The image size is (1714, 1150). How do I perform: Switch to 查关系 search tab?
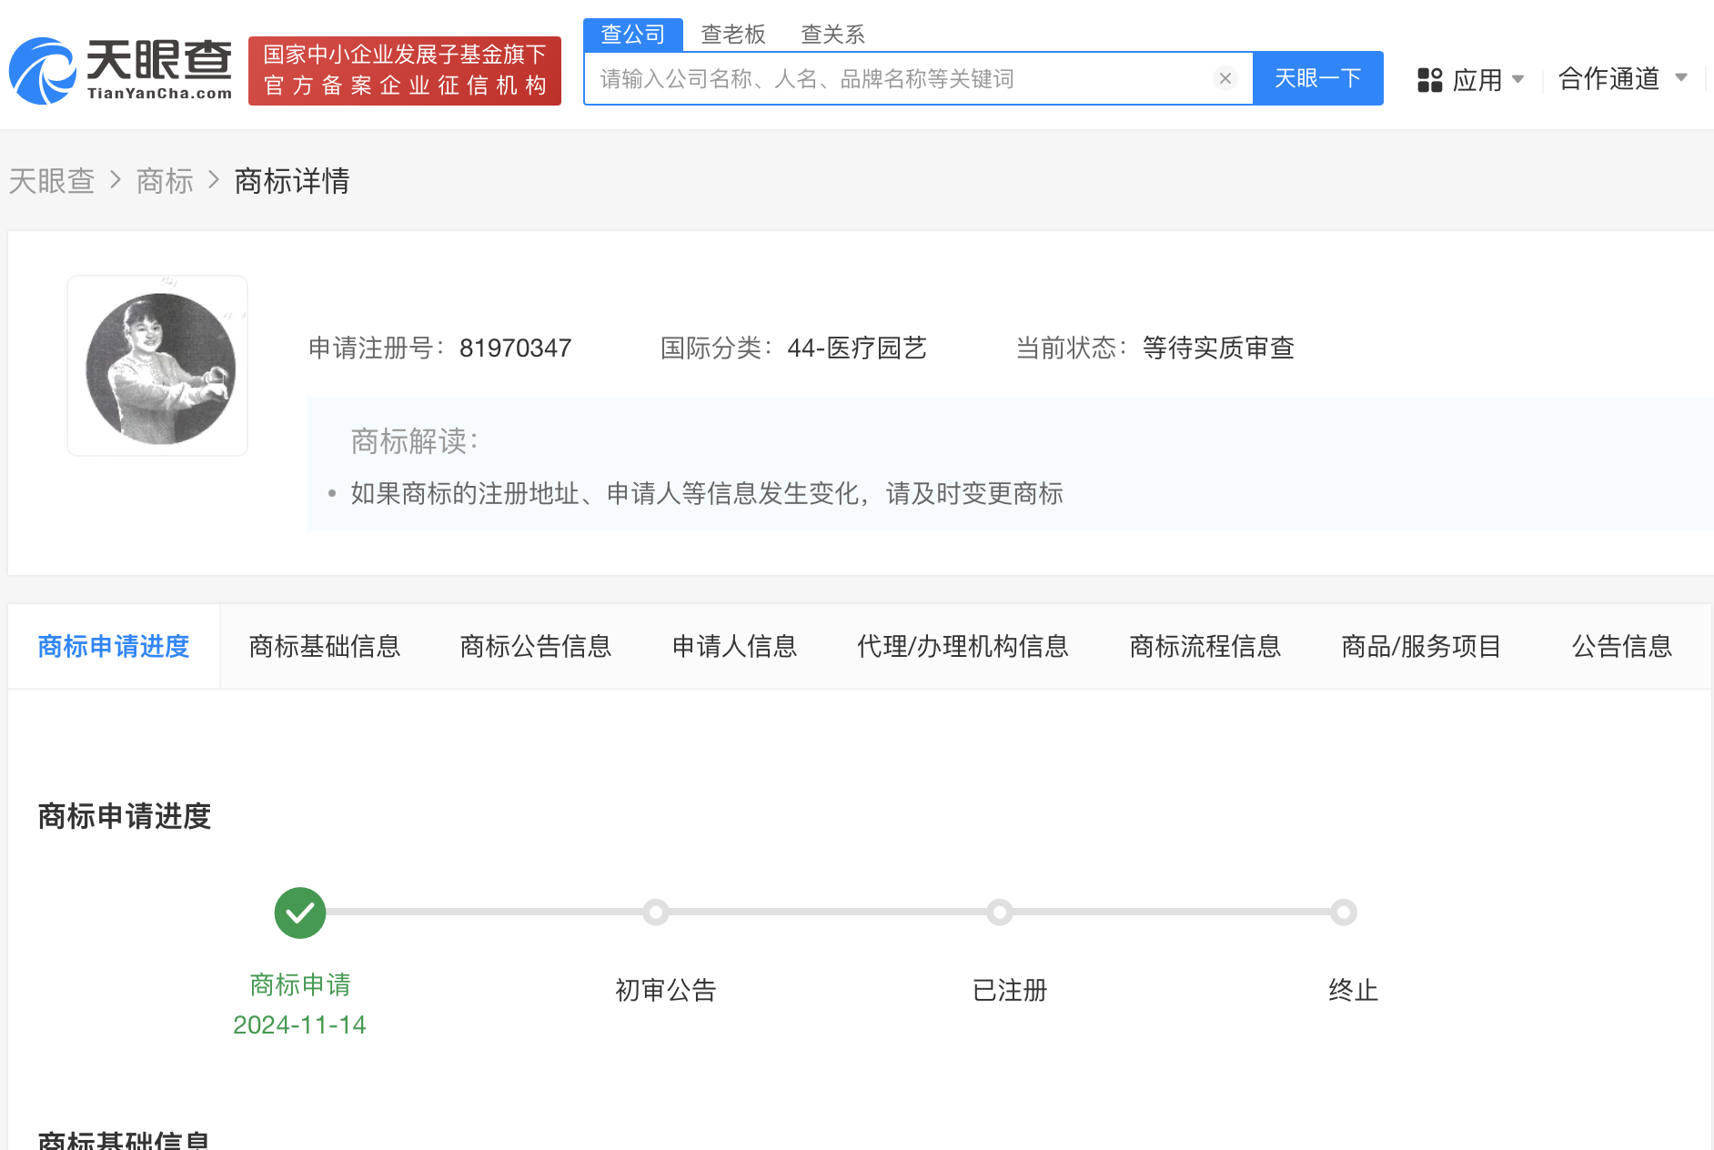pos(832,35)
